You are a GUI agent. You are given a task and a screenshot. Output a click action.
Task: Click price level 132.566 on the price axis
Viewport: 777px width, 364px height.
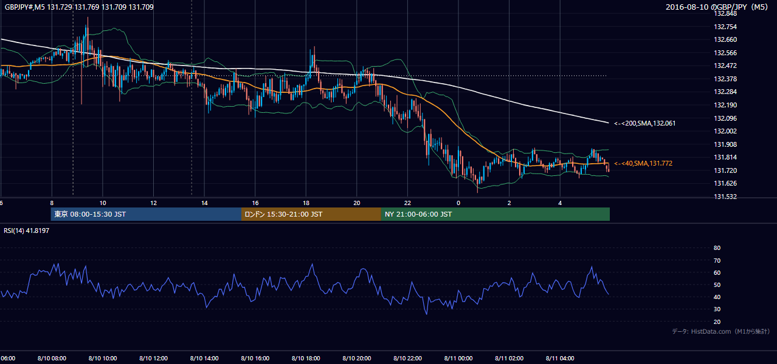point(725,53)
